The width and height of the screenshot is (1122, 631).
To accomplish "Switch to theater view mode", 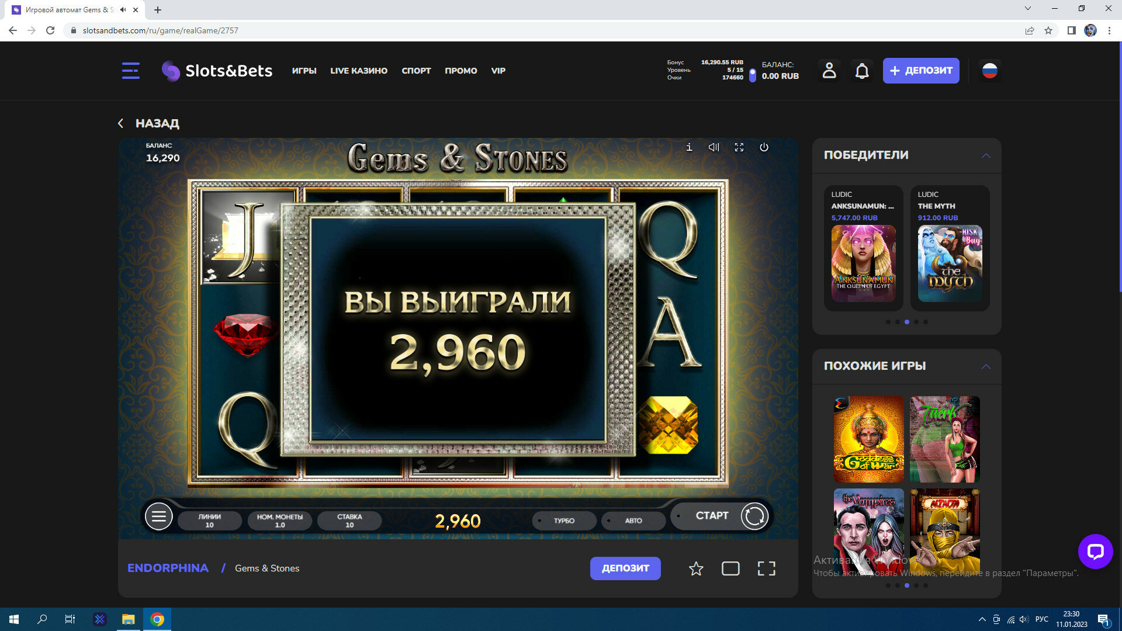I will (730, 568).
